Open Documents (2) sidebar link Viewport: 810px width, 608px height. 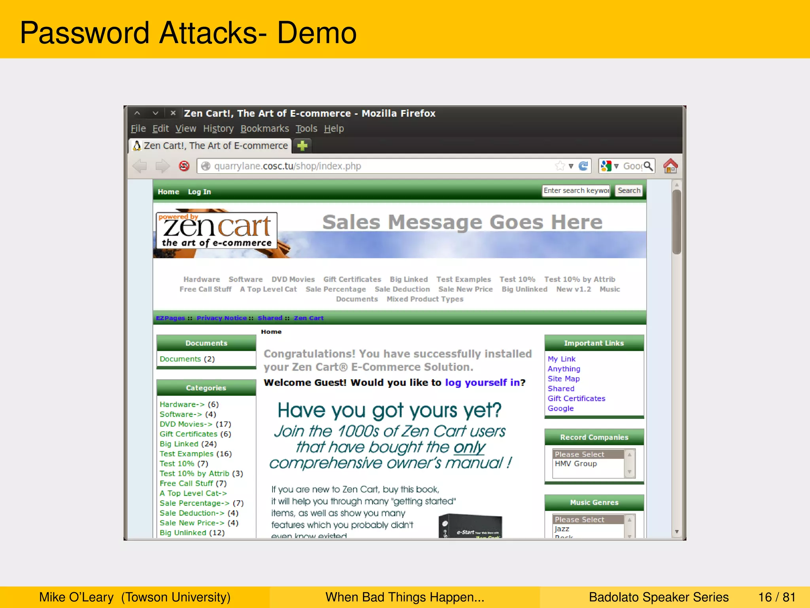tap(187, 359)
